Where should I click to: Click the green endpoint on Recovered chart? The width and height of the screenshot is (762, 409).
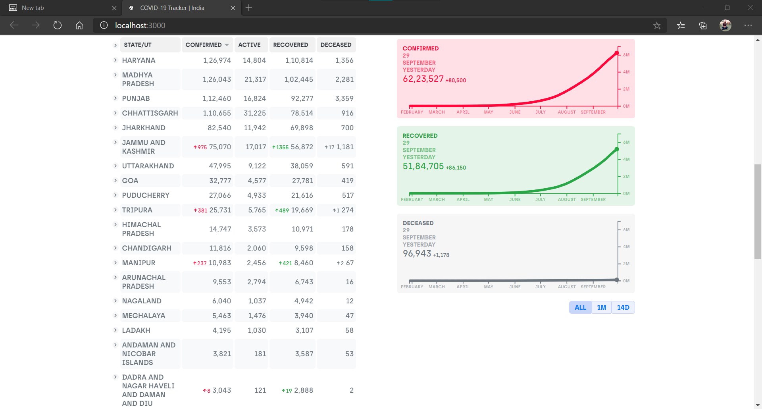tap(617, 149)
